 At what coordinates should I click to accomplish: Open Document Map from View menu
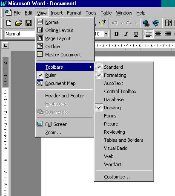[x=65, y=83]
